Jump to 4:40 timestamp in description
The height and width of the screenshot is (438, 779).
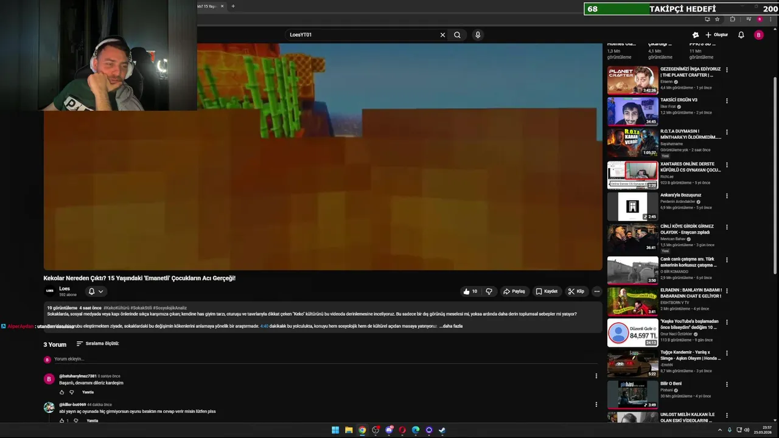[264, 326]
